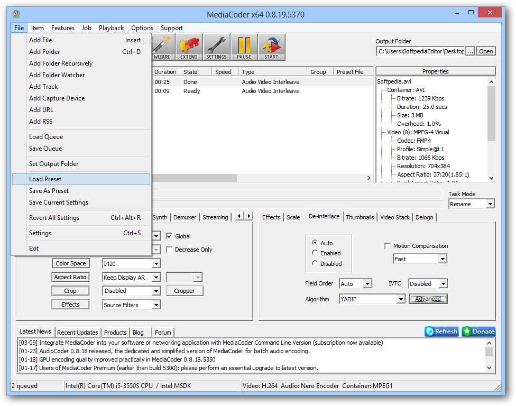Enable Motion Compensation checkbox

point(388,246)
